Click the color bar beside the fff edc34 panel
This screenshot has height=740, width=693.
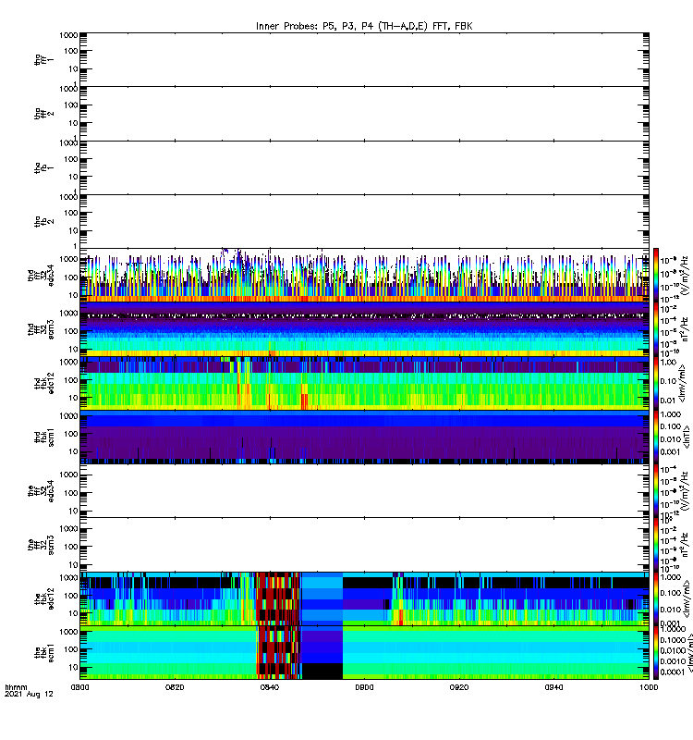[656, 491]
